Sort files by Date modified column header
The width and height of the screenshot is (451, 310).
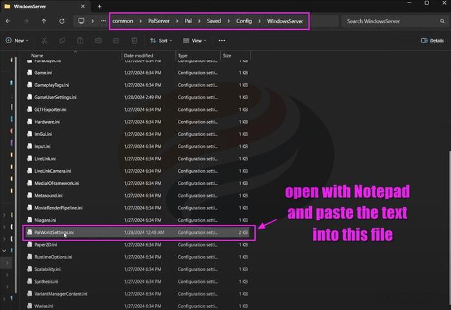click(139, 56)
